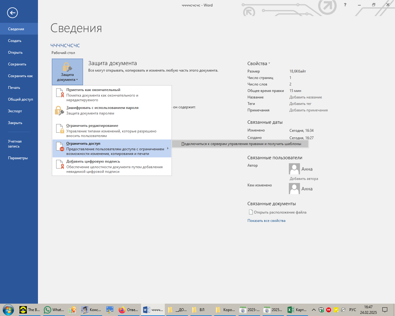Click Добавить название field
The image size is (395, 316).
click(x=306, y=97)
